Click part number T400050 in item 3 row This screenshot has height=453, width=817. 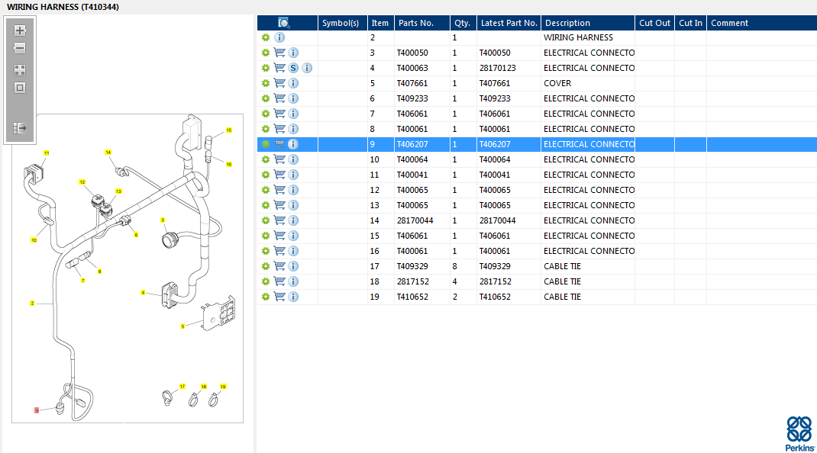click(x=412, y=53)
